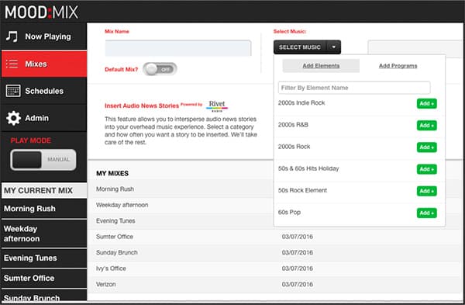Open Now Playing in sidebar
The height and width of the screenshot is (305, 465).
44,36
